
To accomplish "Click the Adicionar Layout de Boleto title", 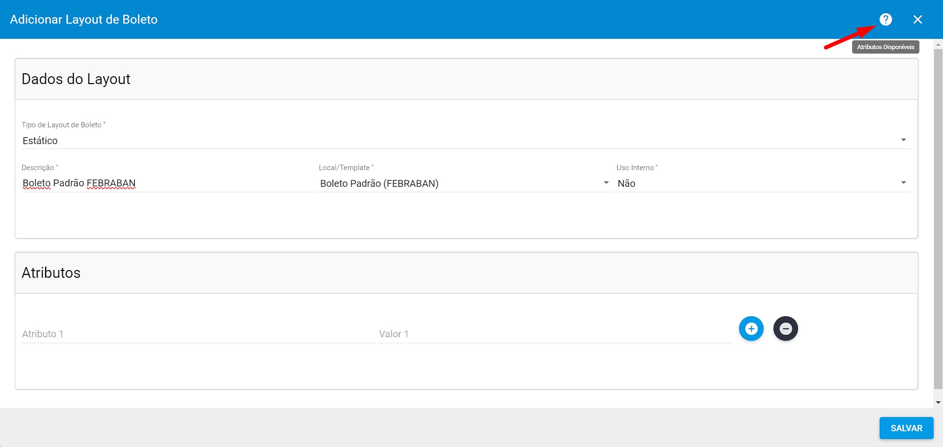I will (x=84, y=20).
